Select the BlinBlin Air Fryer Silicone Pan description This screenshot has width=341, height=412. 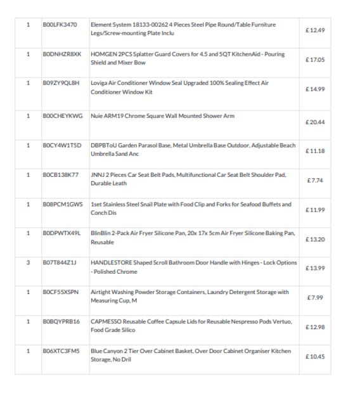coord(193,238)
